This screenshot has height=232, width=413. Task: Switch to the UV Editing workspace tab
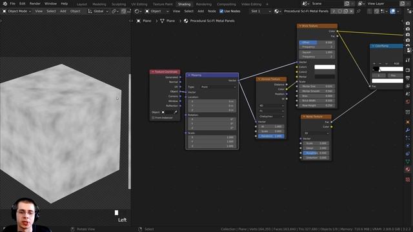(139, 5)
